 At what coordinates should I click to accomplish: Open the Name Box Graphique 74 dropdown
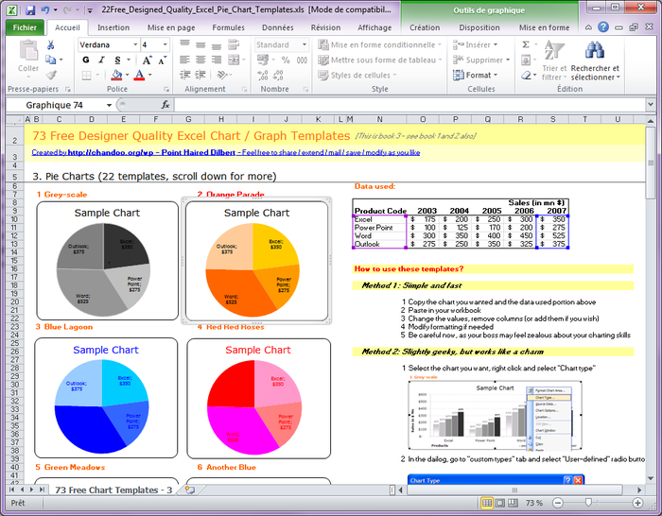coord(109,105)
